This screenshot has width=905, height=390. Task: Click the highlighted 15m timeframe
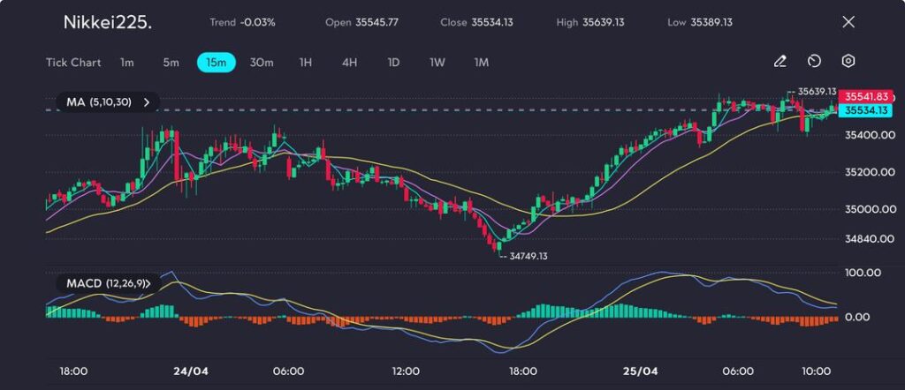point(216,63)
